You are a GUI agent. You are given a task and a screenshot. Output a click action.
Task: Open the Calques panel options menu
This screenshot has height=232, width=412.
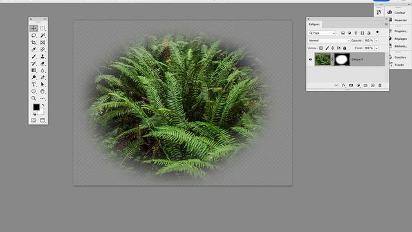tap(386, 24)
